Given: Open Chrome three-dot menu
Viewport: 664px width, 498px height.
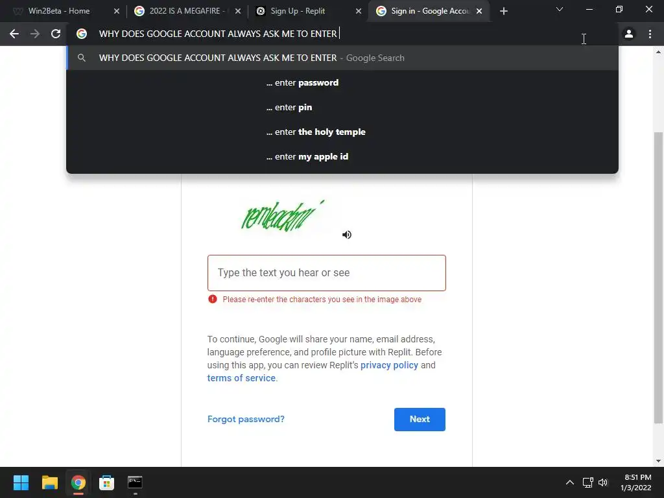Looking at the screenshot, I should 650,34.
